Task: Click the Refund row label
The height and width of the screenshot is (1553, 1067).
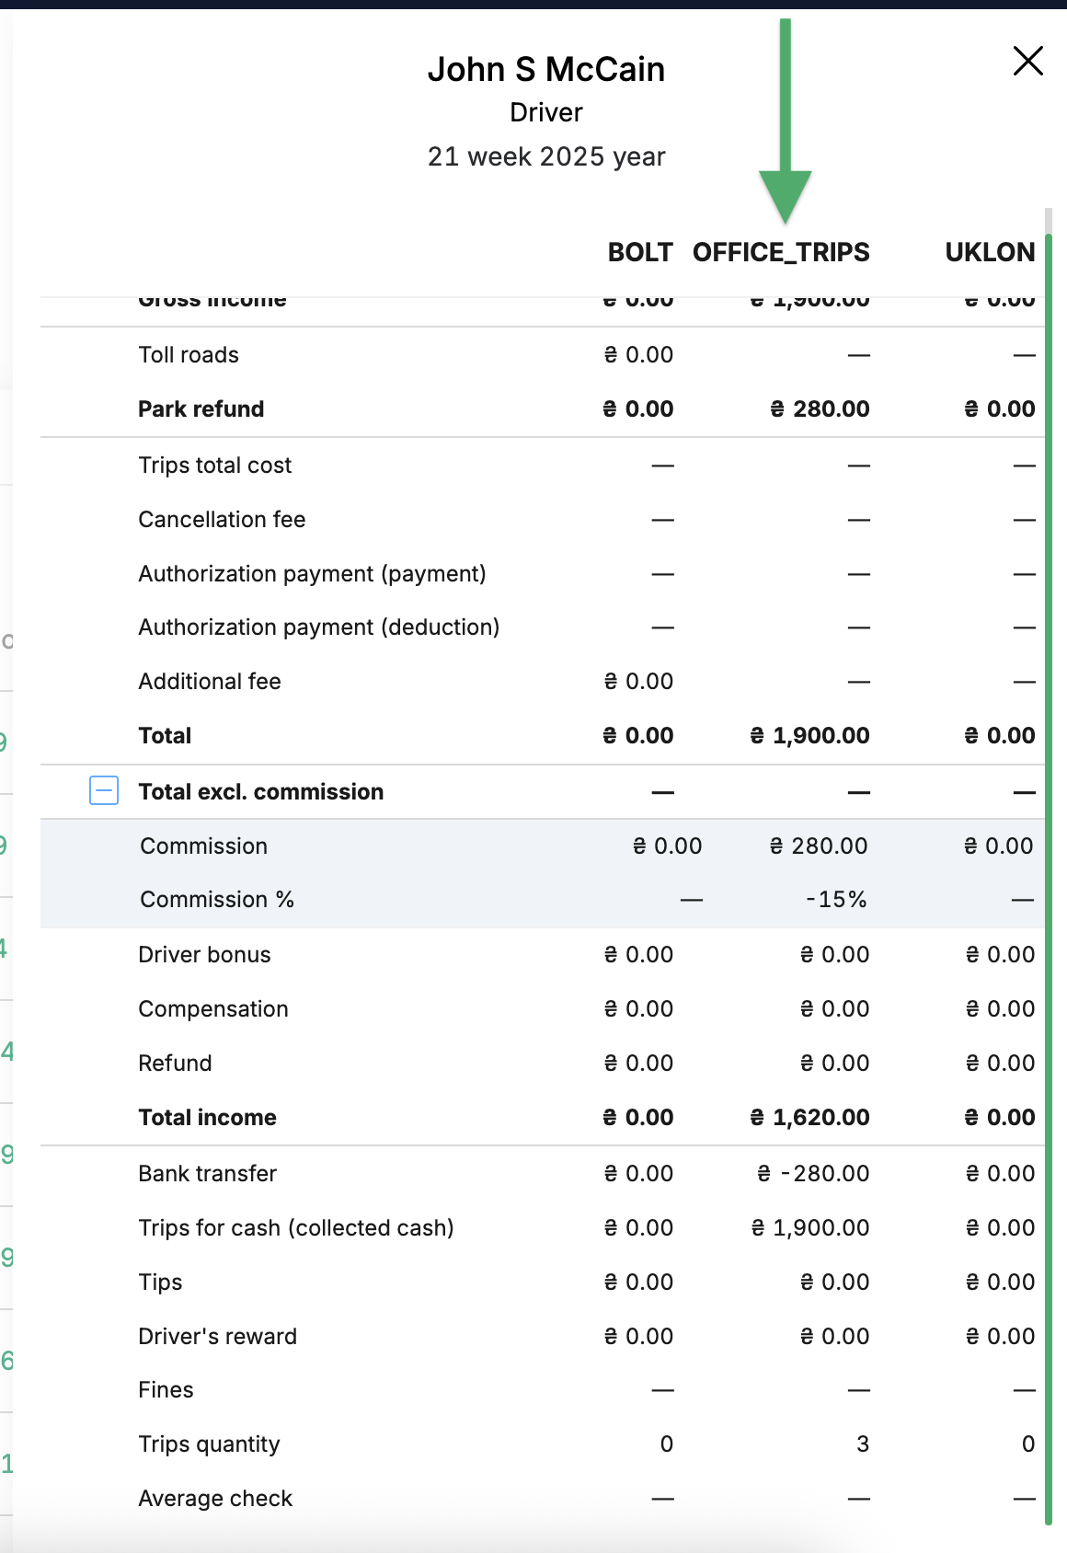Action: [176, 1064]
